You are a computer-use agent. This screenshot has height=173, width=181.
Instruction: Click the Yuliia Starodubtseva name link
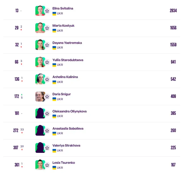click(x=68, y=60)
